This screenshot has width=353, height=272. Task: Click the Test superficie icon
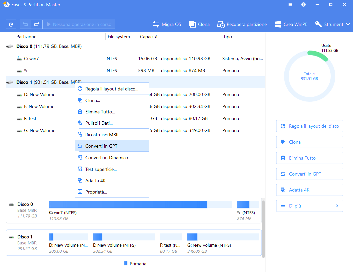(x=80, y=169)
